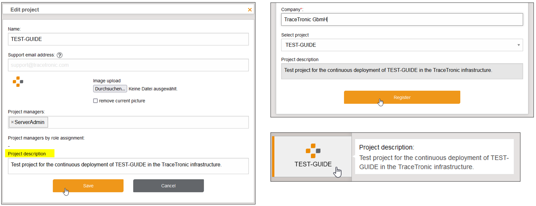Save the edited project
The width and height of the screenshot is (536, 206).
click(88, 186)
